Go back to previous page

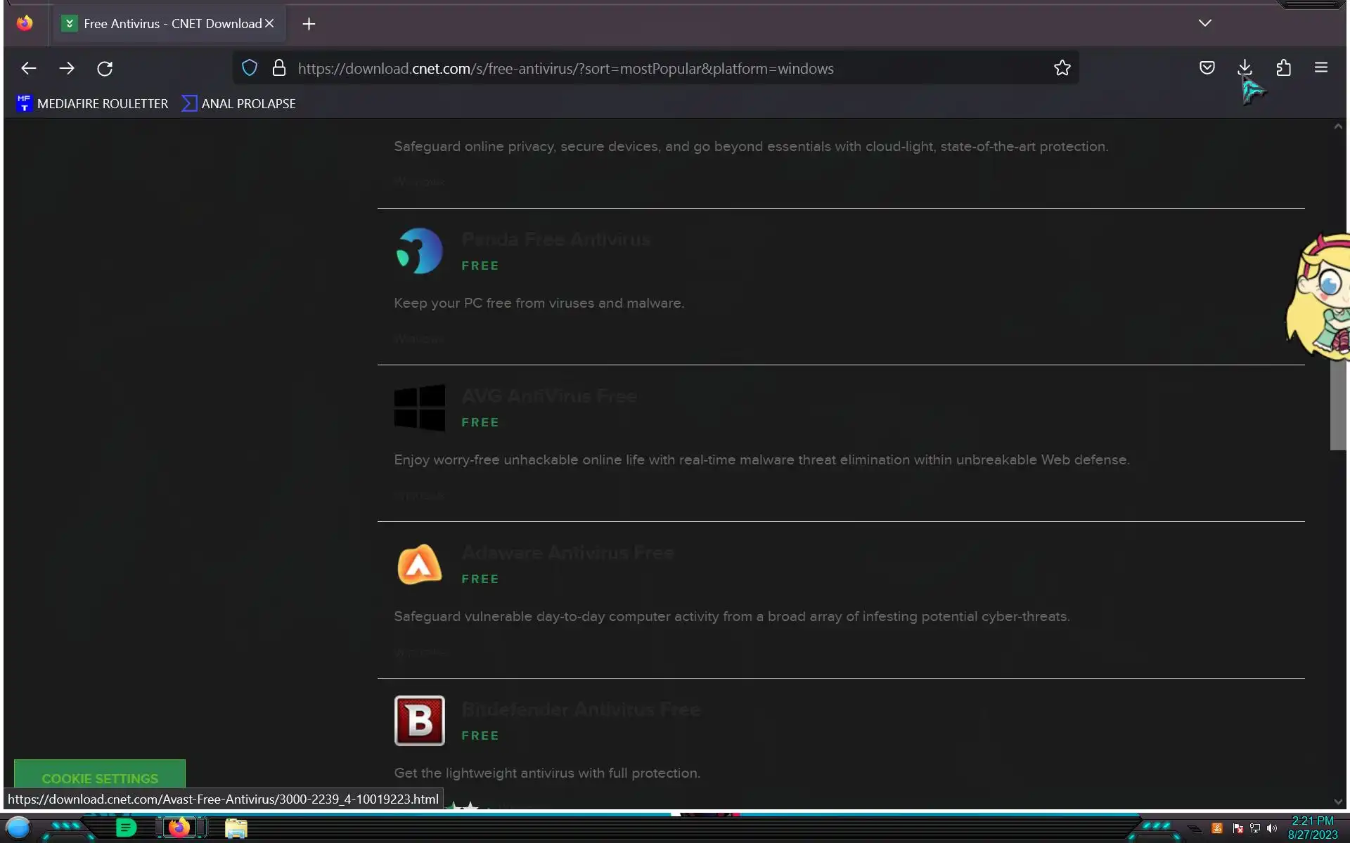coord(29,68)
